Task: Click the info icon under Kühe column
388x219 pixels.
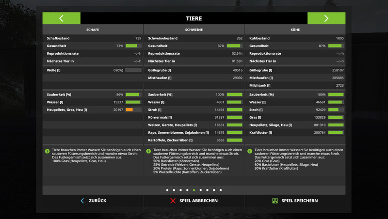Action: click(249, 151)
